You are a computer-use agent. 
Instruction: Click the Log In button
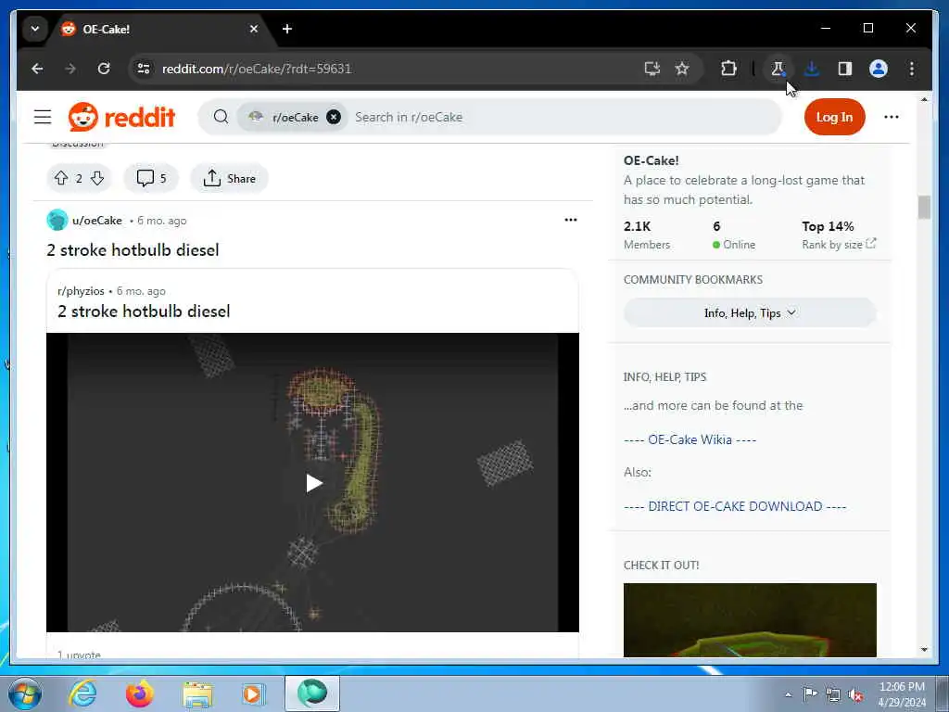pyautogui.click(x=834, y=117)
